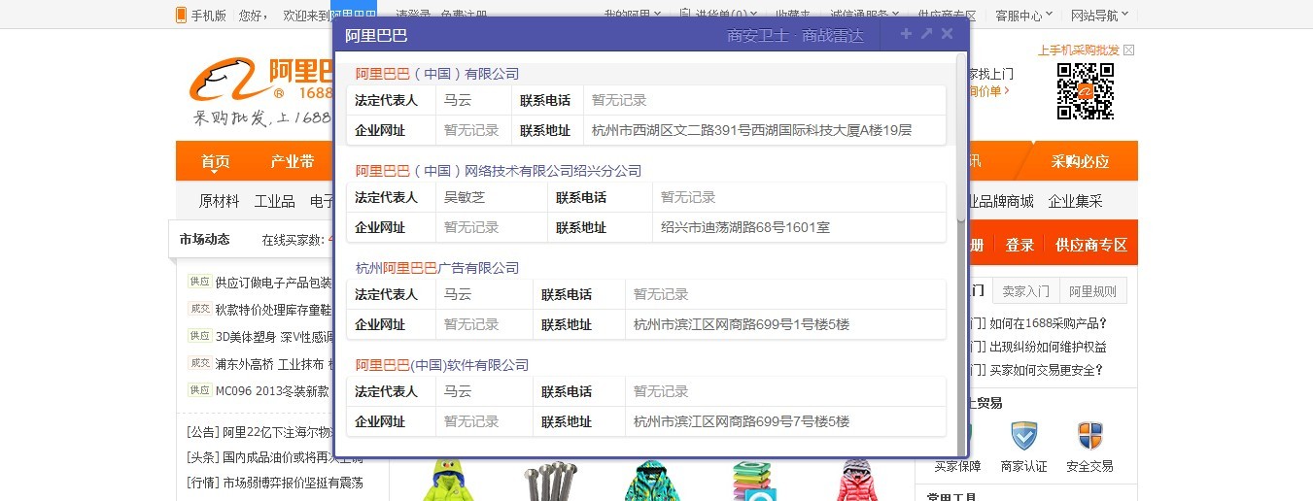Screen dimensions: 1313x501
Task: Open the 网站导航 dropdown
Action: point(1100,16)
